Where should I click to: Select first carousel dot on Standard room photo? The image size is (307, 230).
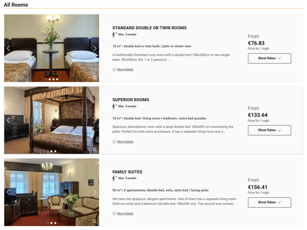pyautogui.click(x=46, y=79)
